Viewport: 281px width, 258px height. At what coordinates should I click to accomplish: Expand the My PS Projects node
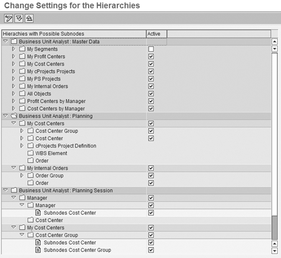(14, 79)
